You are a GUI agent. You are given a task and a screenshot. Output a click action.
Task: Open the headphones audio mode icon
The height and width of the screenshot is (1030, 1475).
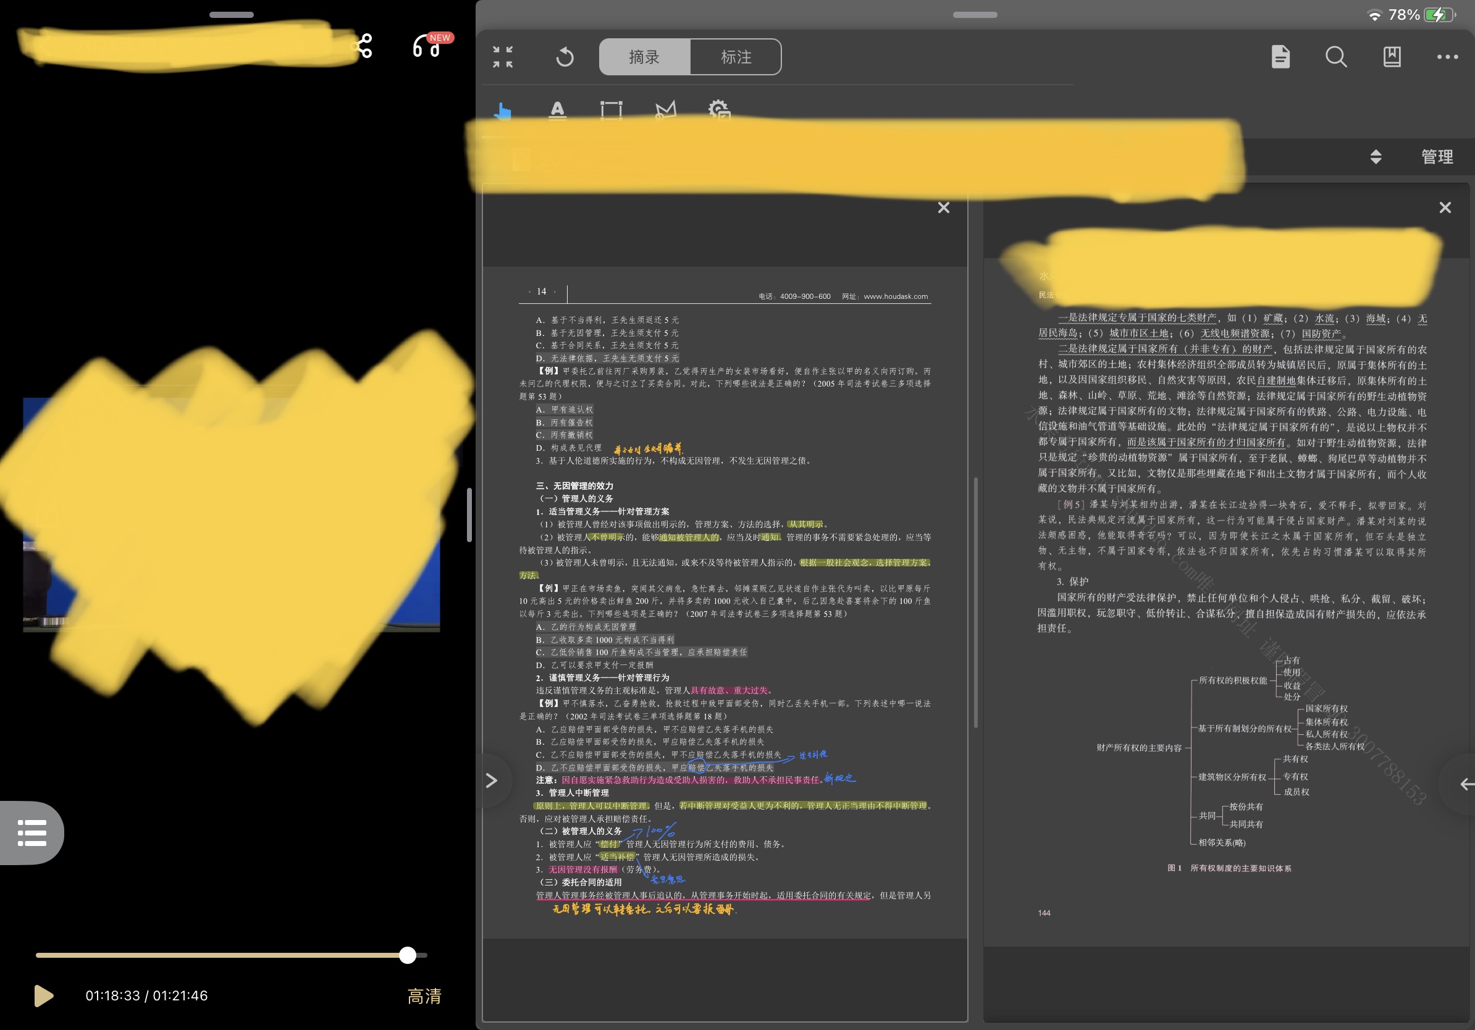tap(427, 46)
